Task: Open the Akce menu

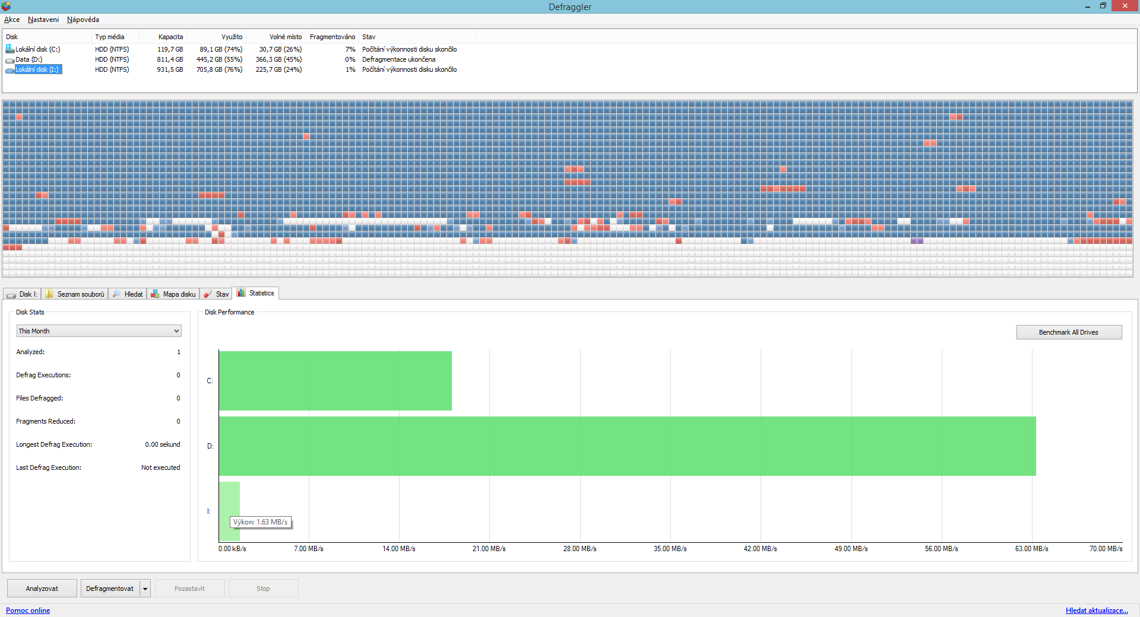Action: pos(12,20)
